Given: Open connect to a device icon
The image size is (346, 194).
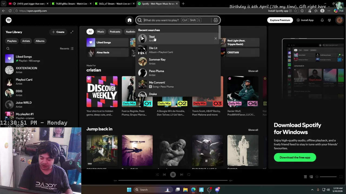Looking at the screenshot, I should coord(311,177).
